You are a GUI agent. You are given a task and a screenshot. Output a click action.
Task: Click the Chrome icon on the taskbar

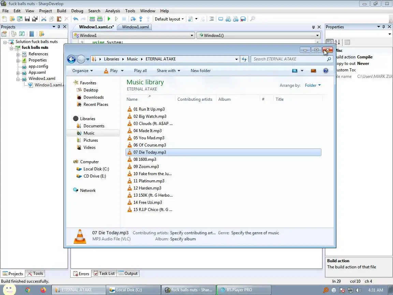click(28, 290)
